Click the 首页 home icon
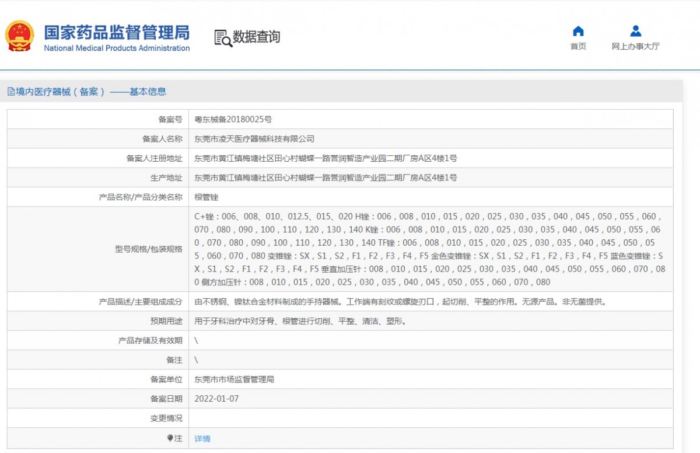Image resolution: width=700 pixels, height=453 pixels. pos(578,32)
